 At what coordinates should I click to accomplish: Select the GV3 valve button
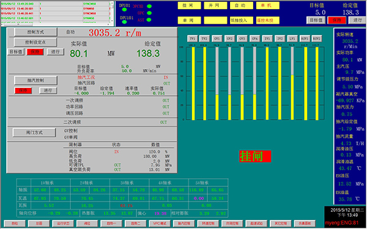coord(242,38)
